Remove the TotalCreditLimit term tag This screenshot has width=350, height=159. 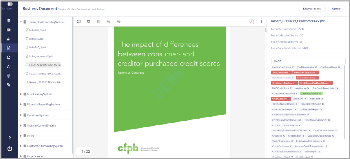(x=290, y=72)
